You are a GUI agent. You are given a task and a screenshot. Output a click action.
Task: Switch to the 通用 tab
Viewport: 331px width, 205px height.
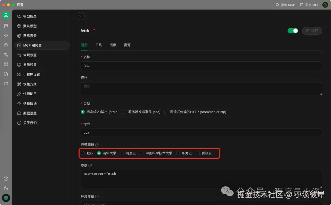(84, 45)
